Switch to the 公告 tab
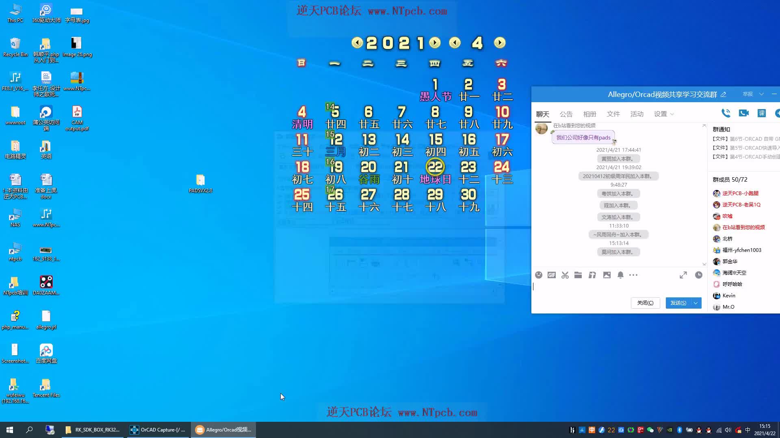Image resolution: width=780 pixels, height=438 pixels. click(x=566, y=114)
